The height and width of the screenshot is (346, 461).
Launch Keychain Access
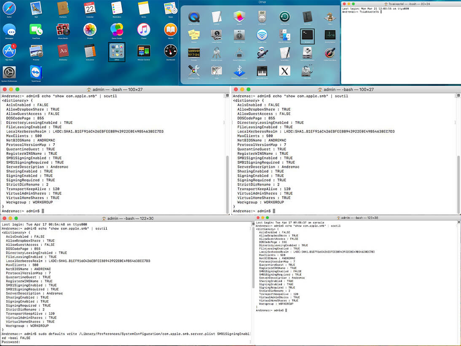[217, 53]
